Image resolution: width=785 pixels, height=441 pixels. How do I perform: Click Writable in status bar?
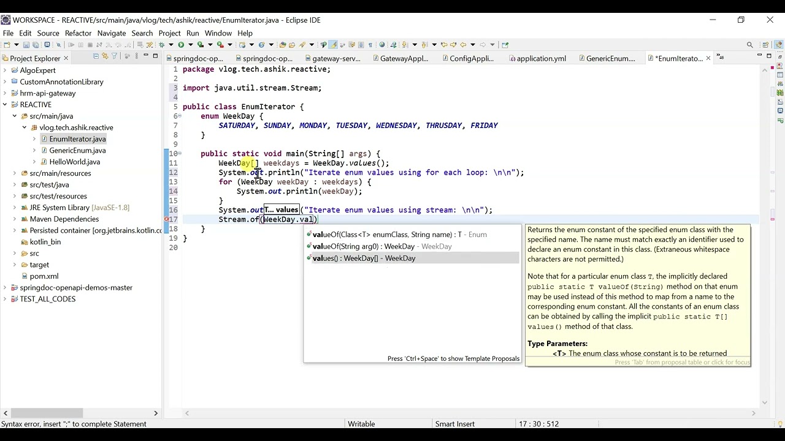pos(361,424)
